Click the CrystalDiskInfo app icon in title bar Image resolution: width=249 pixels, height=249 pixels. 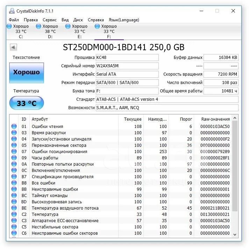point(12,11)
